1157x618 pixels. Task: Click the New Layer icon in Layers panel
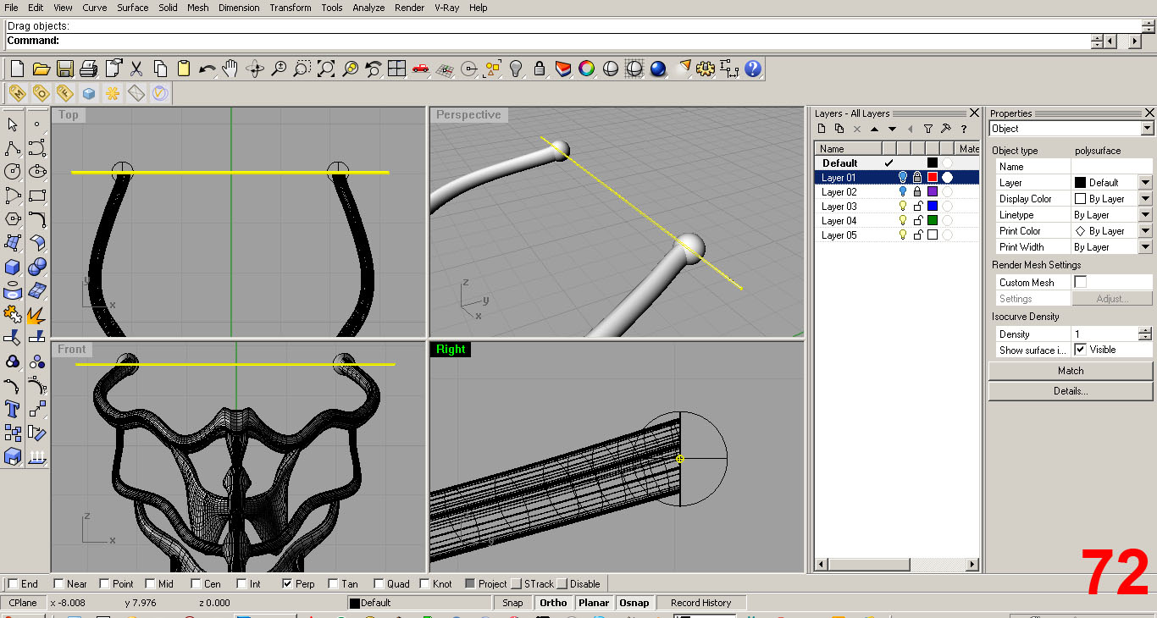[x=821, y=129]
